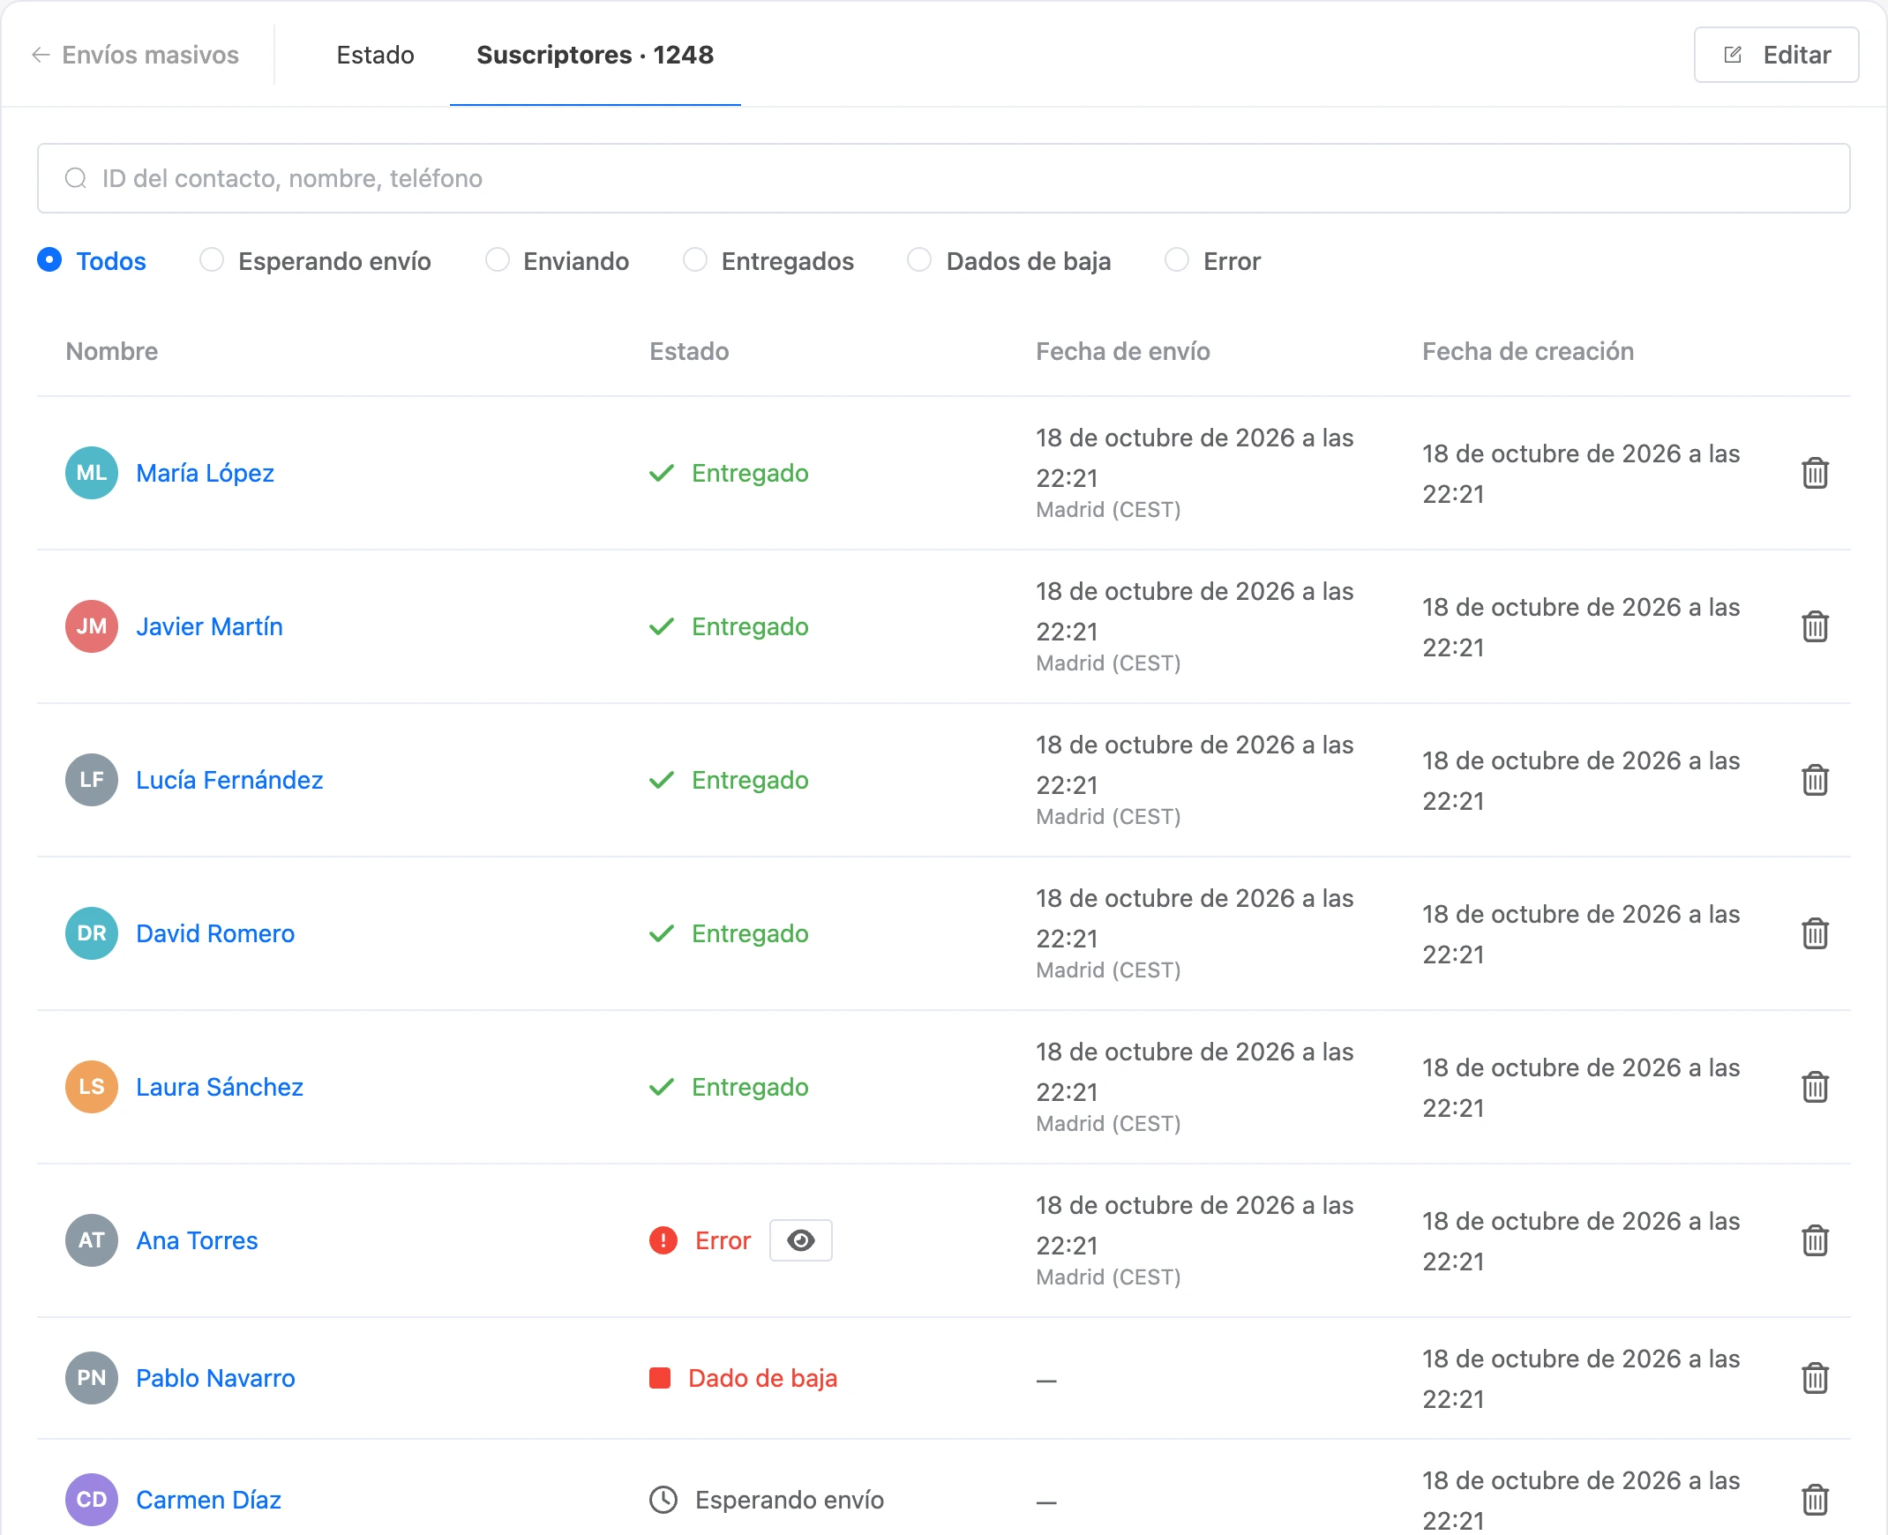This screenshot has width=1888, height=1535.
Task: Click the Editar button
Action: click(x=1776, y=55)
